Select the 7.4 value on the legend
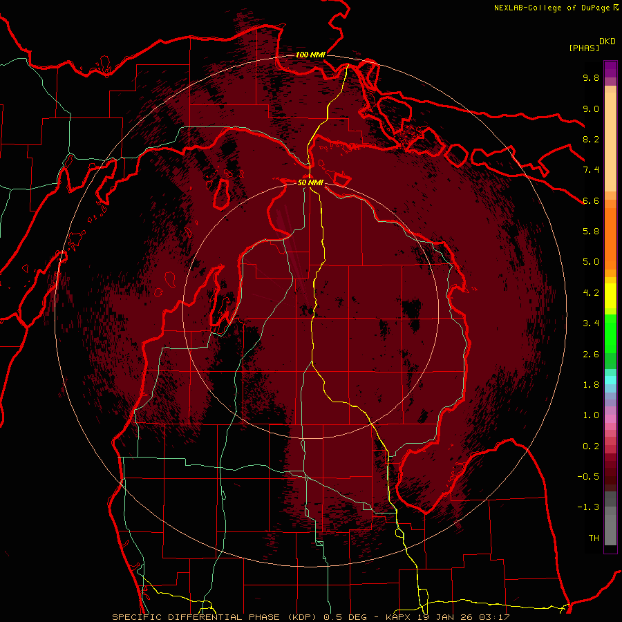The image size is (622, 622). [x=591, y=170]
